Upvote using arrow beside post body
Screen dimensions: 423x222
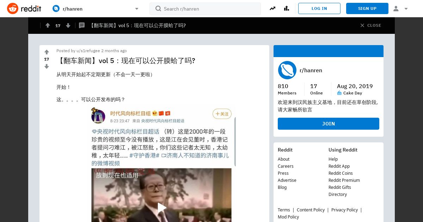click(47, 52)
